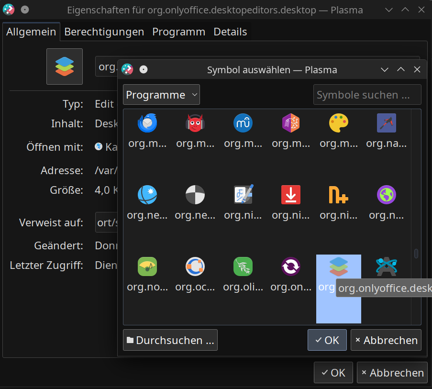
Task: Click the large ONLYOFFICE icon button in properties
Action: (65, 67)
